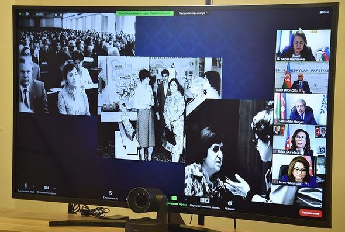
Task: Mute the microphone icon
Action: (26, 186)
